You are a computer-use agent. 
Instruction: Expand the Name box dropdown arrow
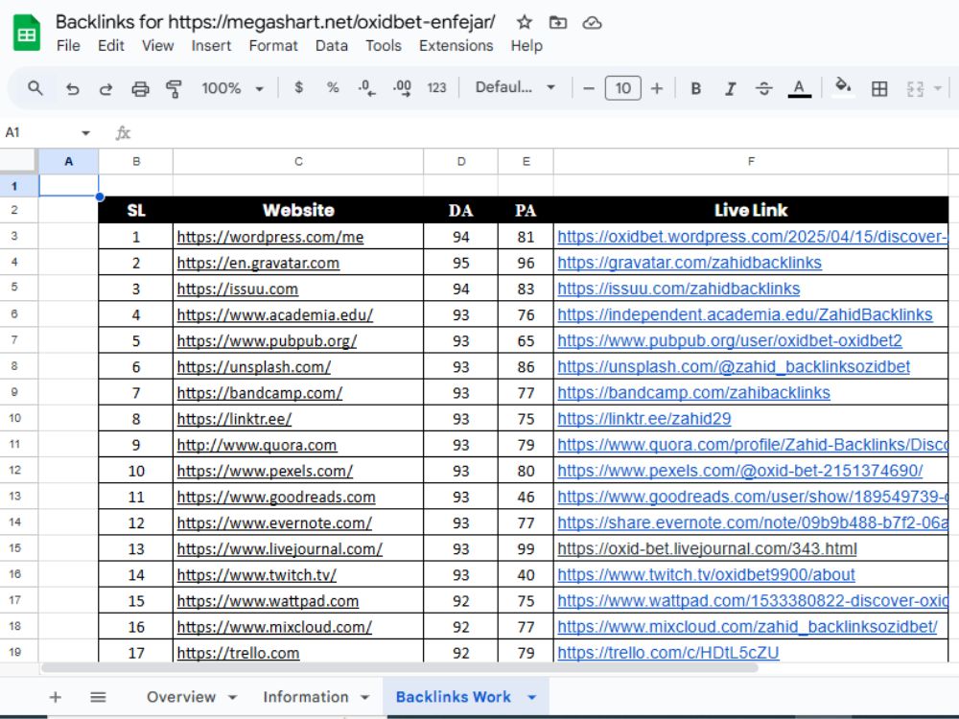(x=85, y=132)
